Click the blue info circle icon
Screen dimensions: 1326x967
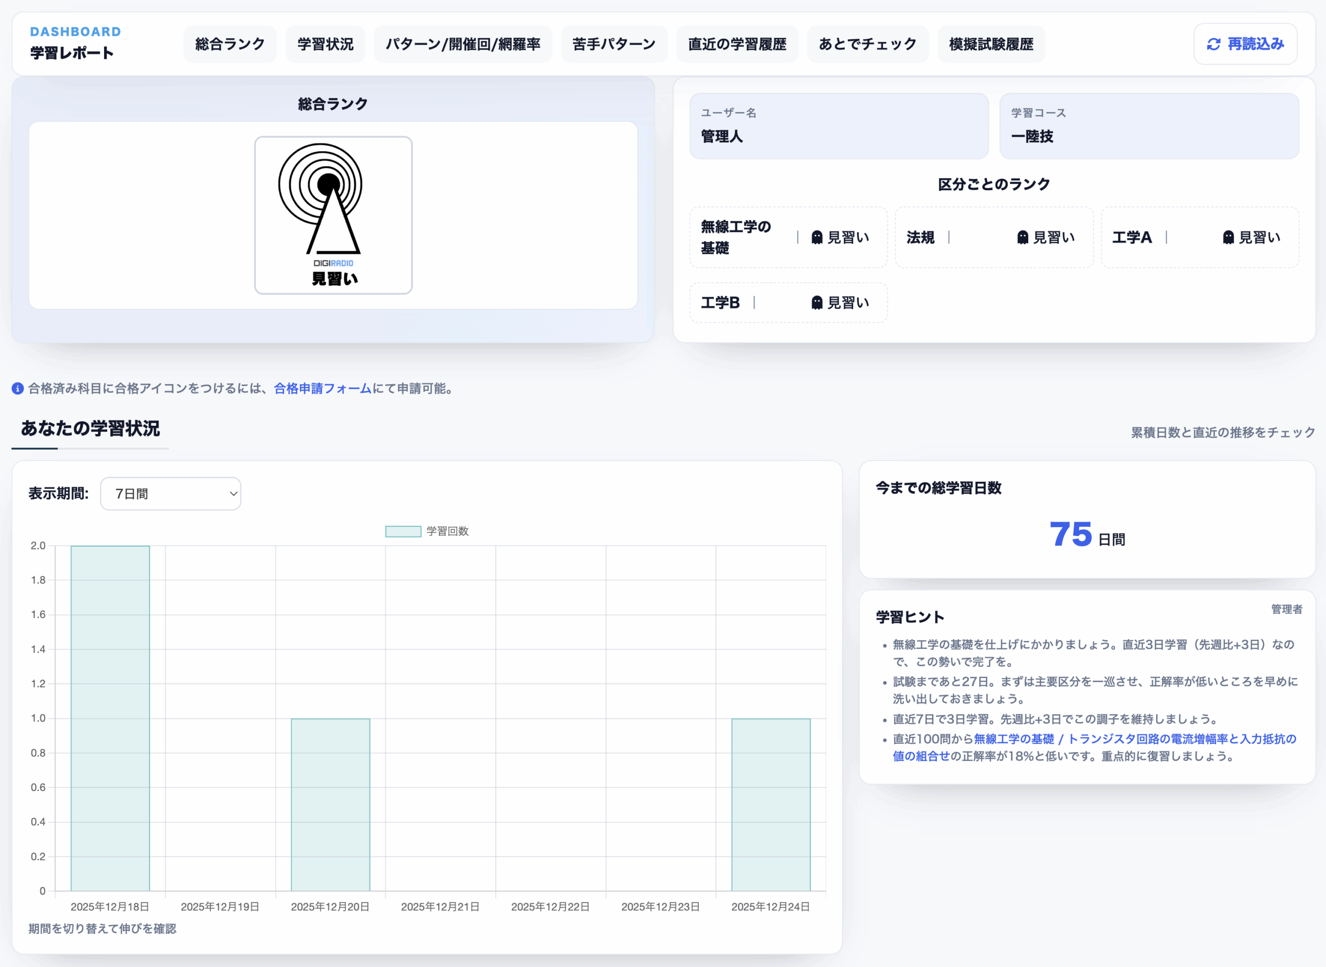pos(18,388)
